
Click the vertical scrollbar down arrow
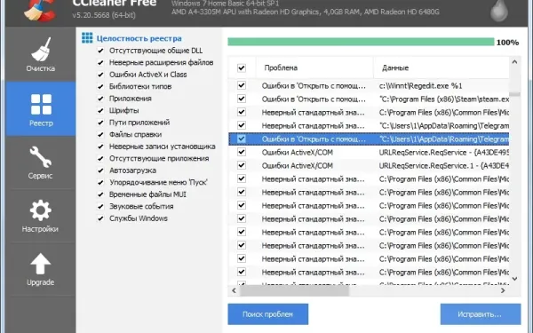[514, 279]
